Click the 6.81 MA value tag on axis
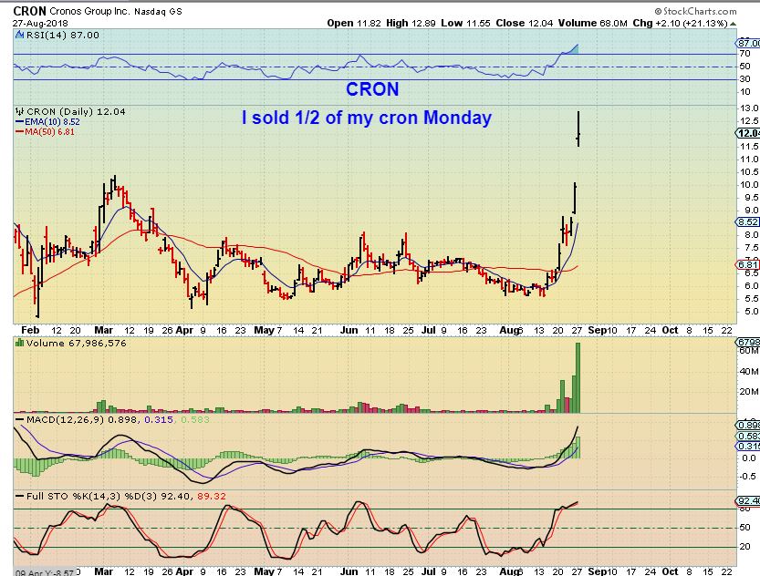760x576 pixels. [x=747, y=264]
